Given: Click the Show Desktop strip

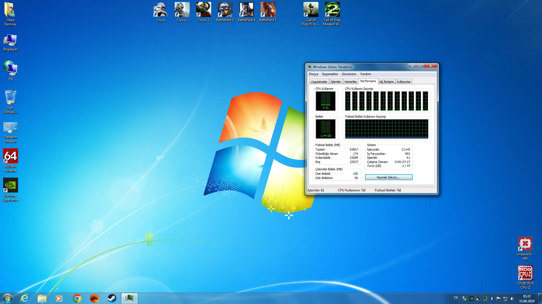Looking at the screenshot, I should [x=540, y=298].
